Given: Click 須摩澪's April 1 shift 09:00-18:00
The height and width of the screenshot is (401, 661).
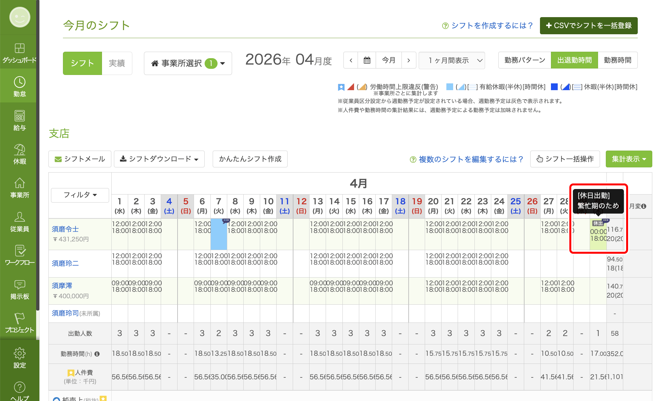Looking at the screenshot, I should (x=120, y=291).
